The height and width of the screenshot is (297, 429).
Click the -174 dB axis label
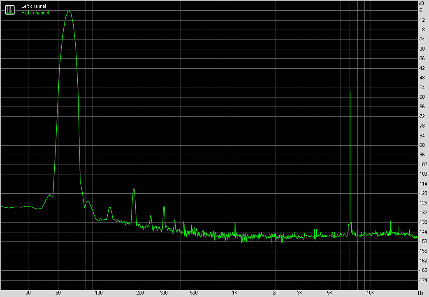coord(423,280)
